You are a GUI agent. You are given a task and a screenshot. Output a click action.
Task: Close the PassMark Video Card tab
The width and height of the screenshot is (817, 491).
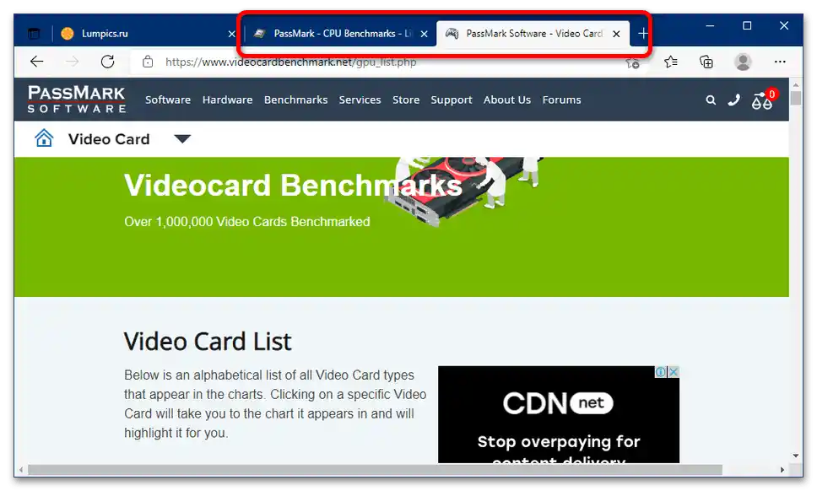point(616,34)
